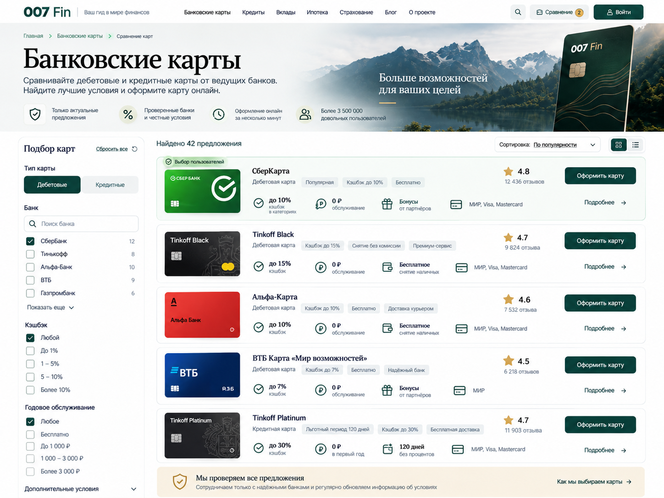Click the payment card icon in ВТБ Карта row
The height and width of the screenshot is (498, 664).
click(459, 390)
